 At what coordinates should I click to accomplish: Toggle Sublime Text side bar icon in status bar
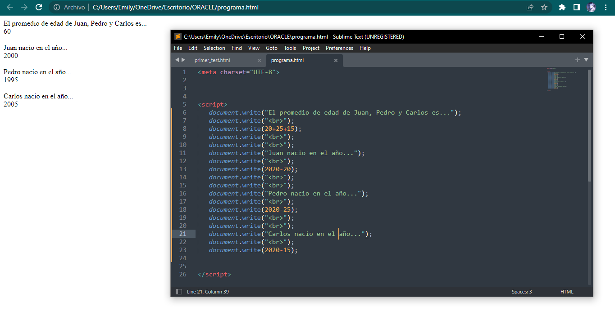click(179, 292)
